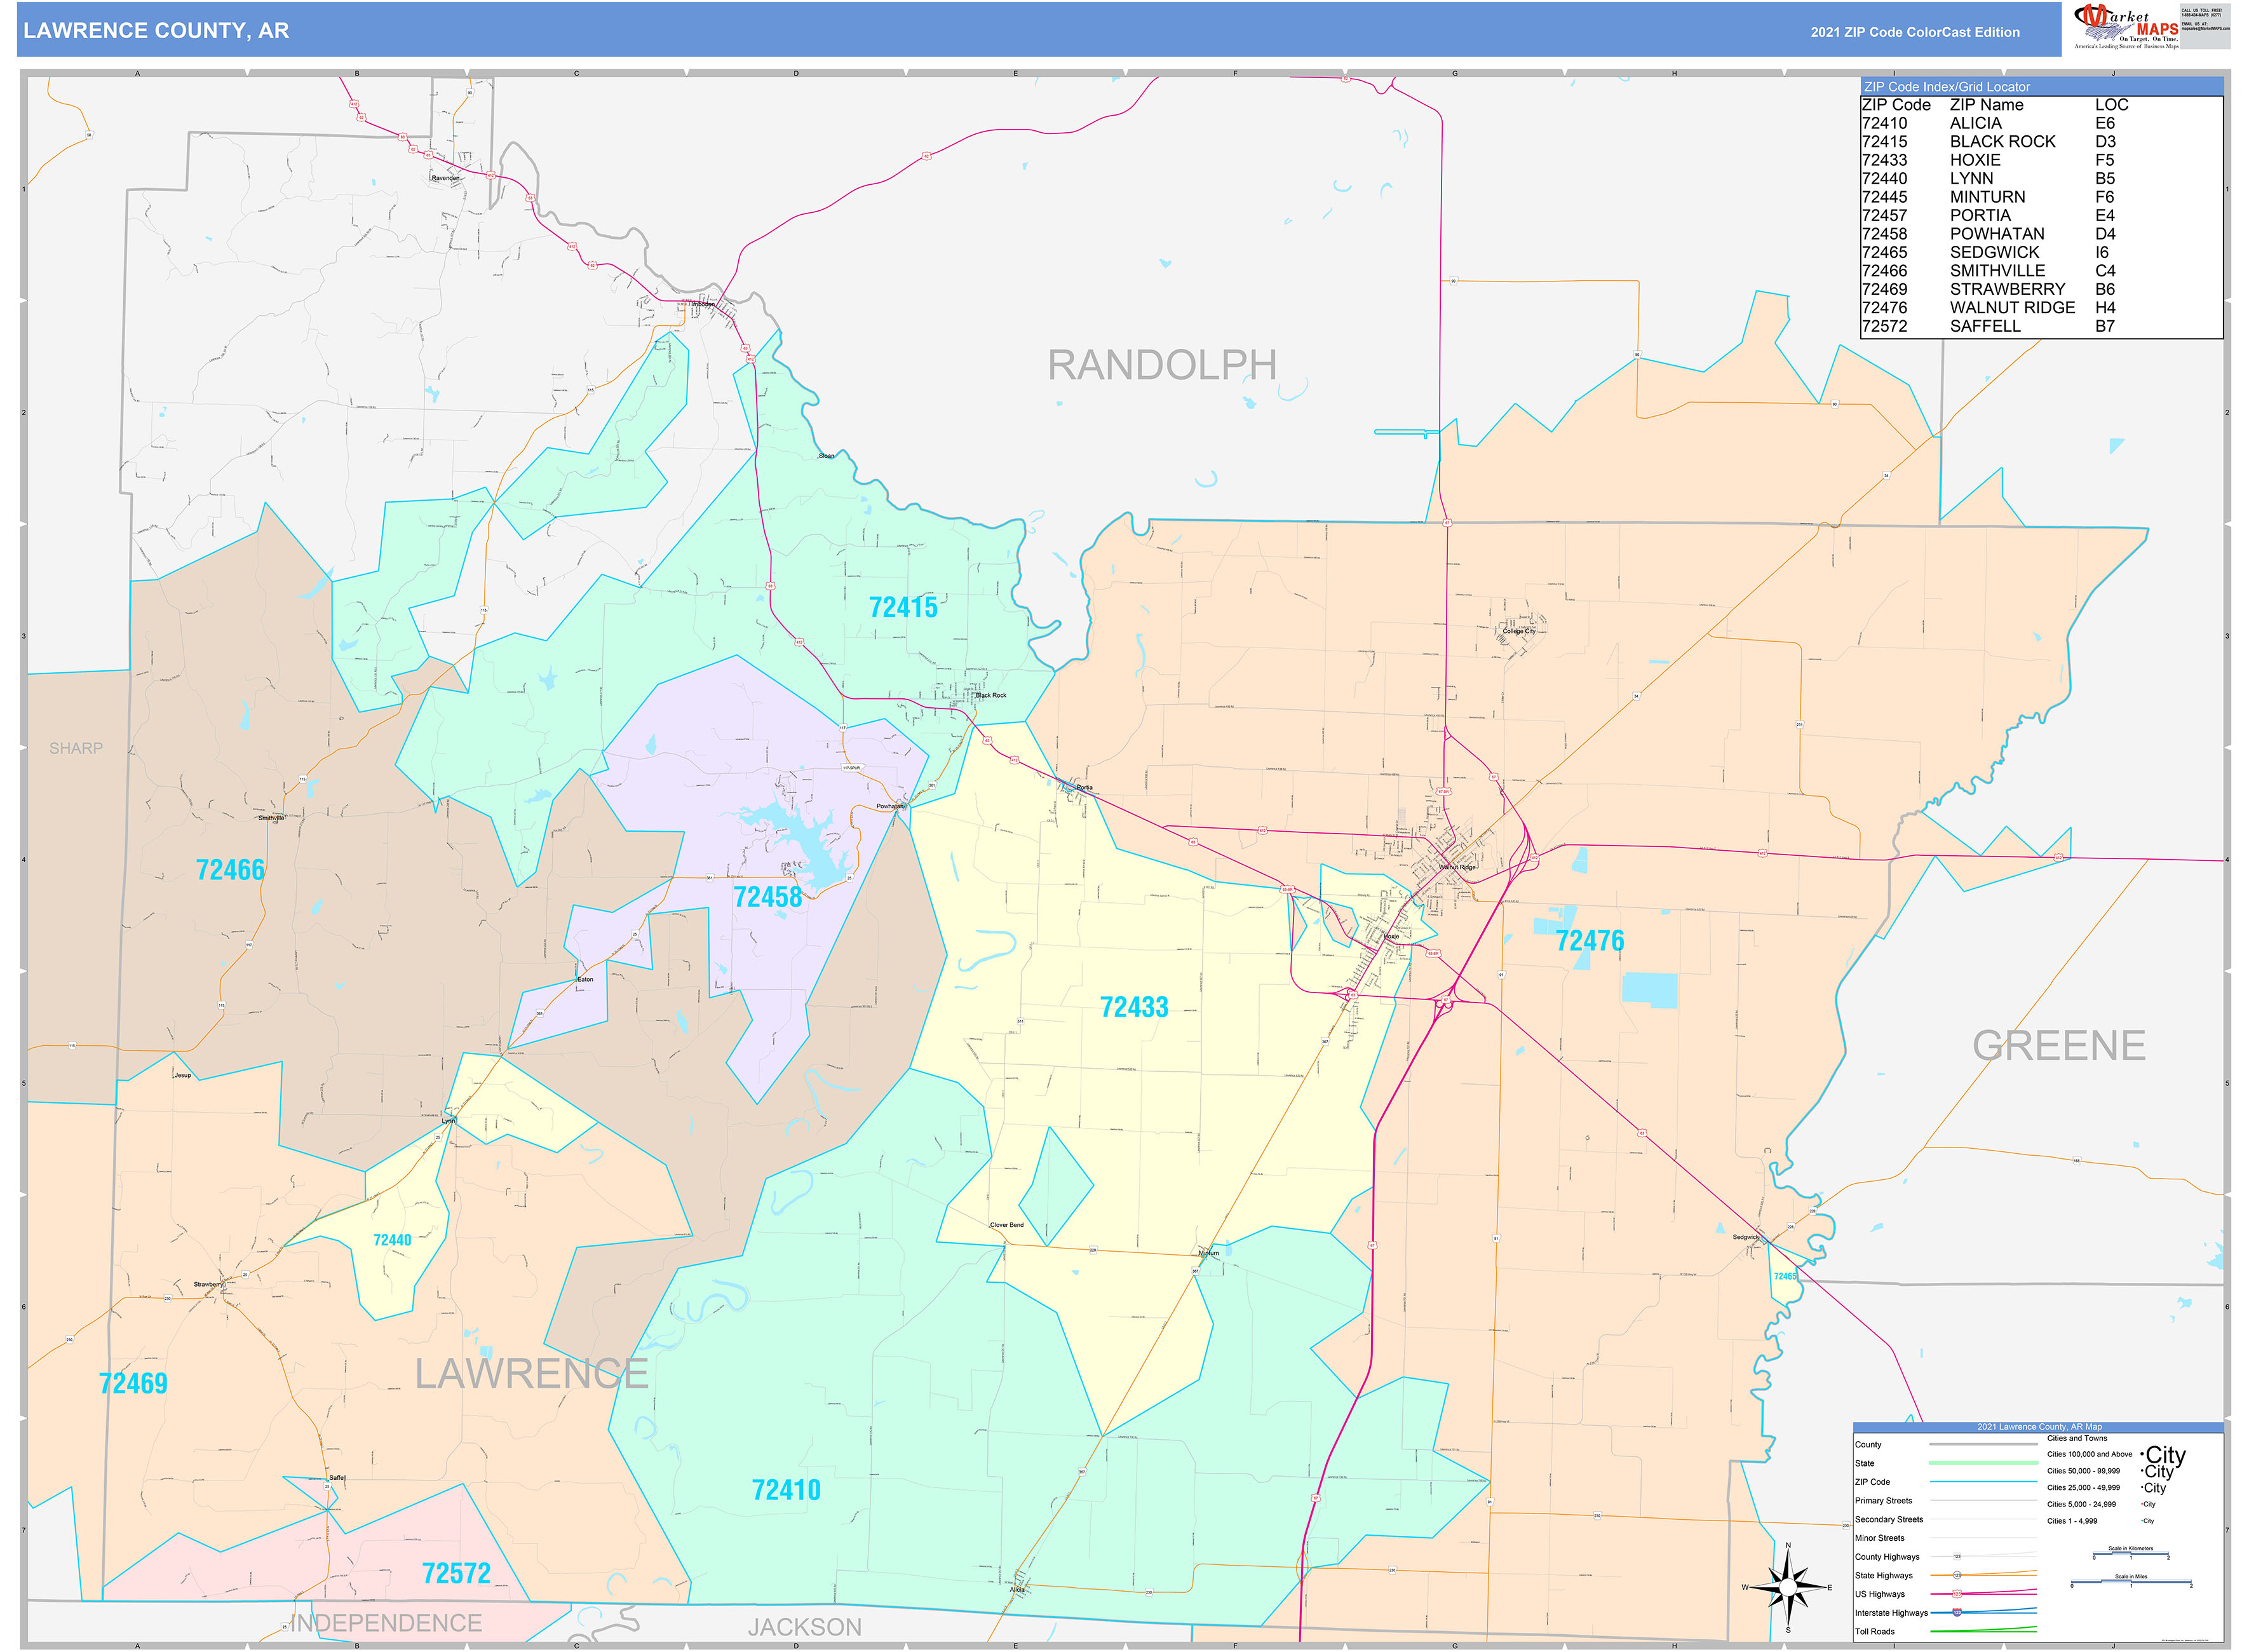The height and width of the screenshot is (1652, 2242).
Task: Click the County Highways route shield in legend
Action: pos(1957,1556)
